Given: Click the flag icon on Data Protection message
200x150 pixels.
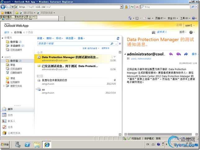Looking at the screenshot, I should [115, 57].
